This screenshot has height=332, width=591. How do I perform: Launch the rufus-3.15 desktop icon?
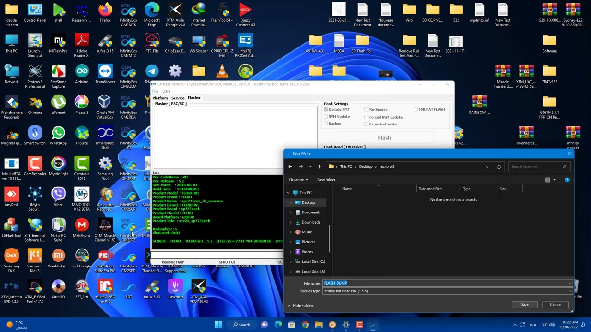tap(105, 43)
